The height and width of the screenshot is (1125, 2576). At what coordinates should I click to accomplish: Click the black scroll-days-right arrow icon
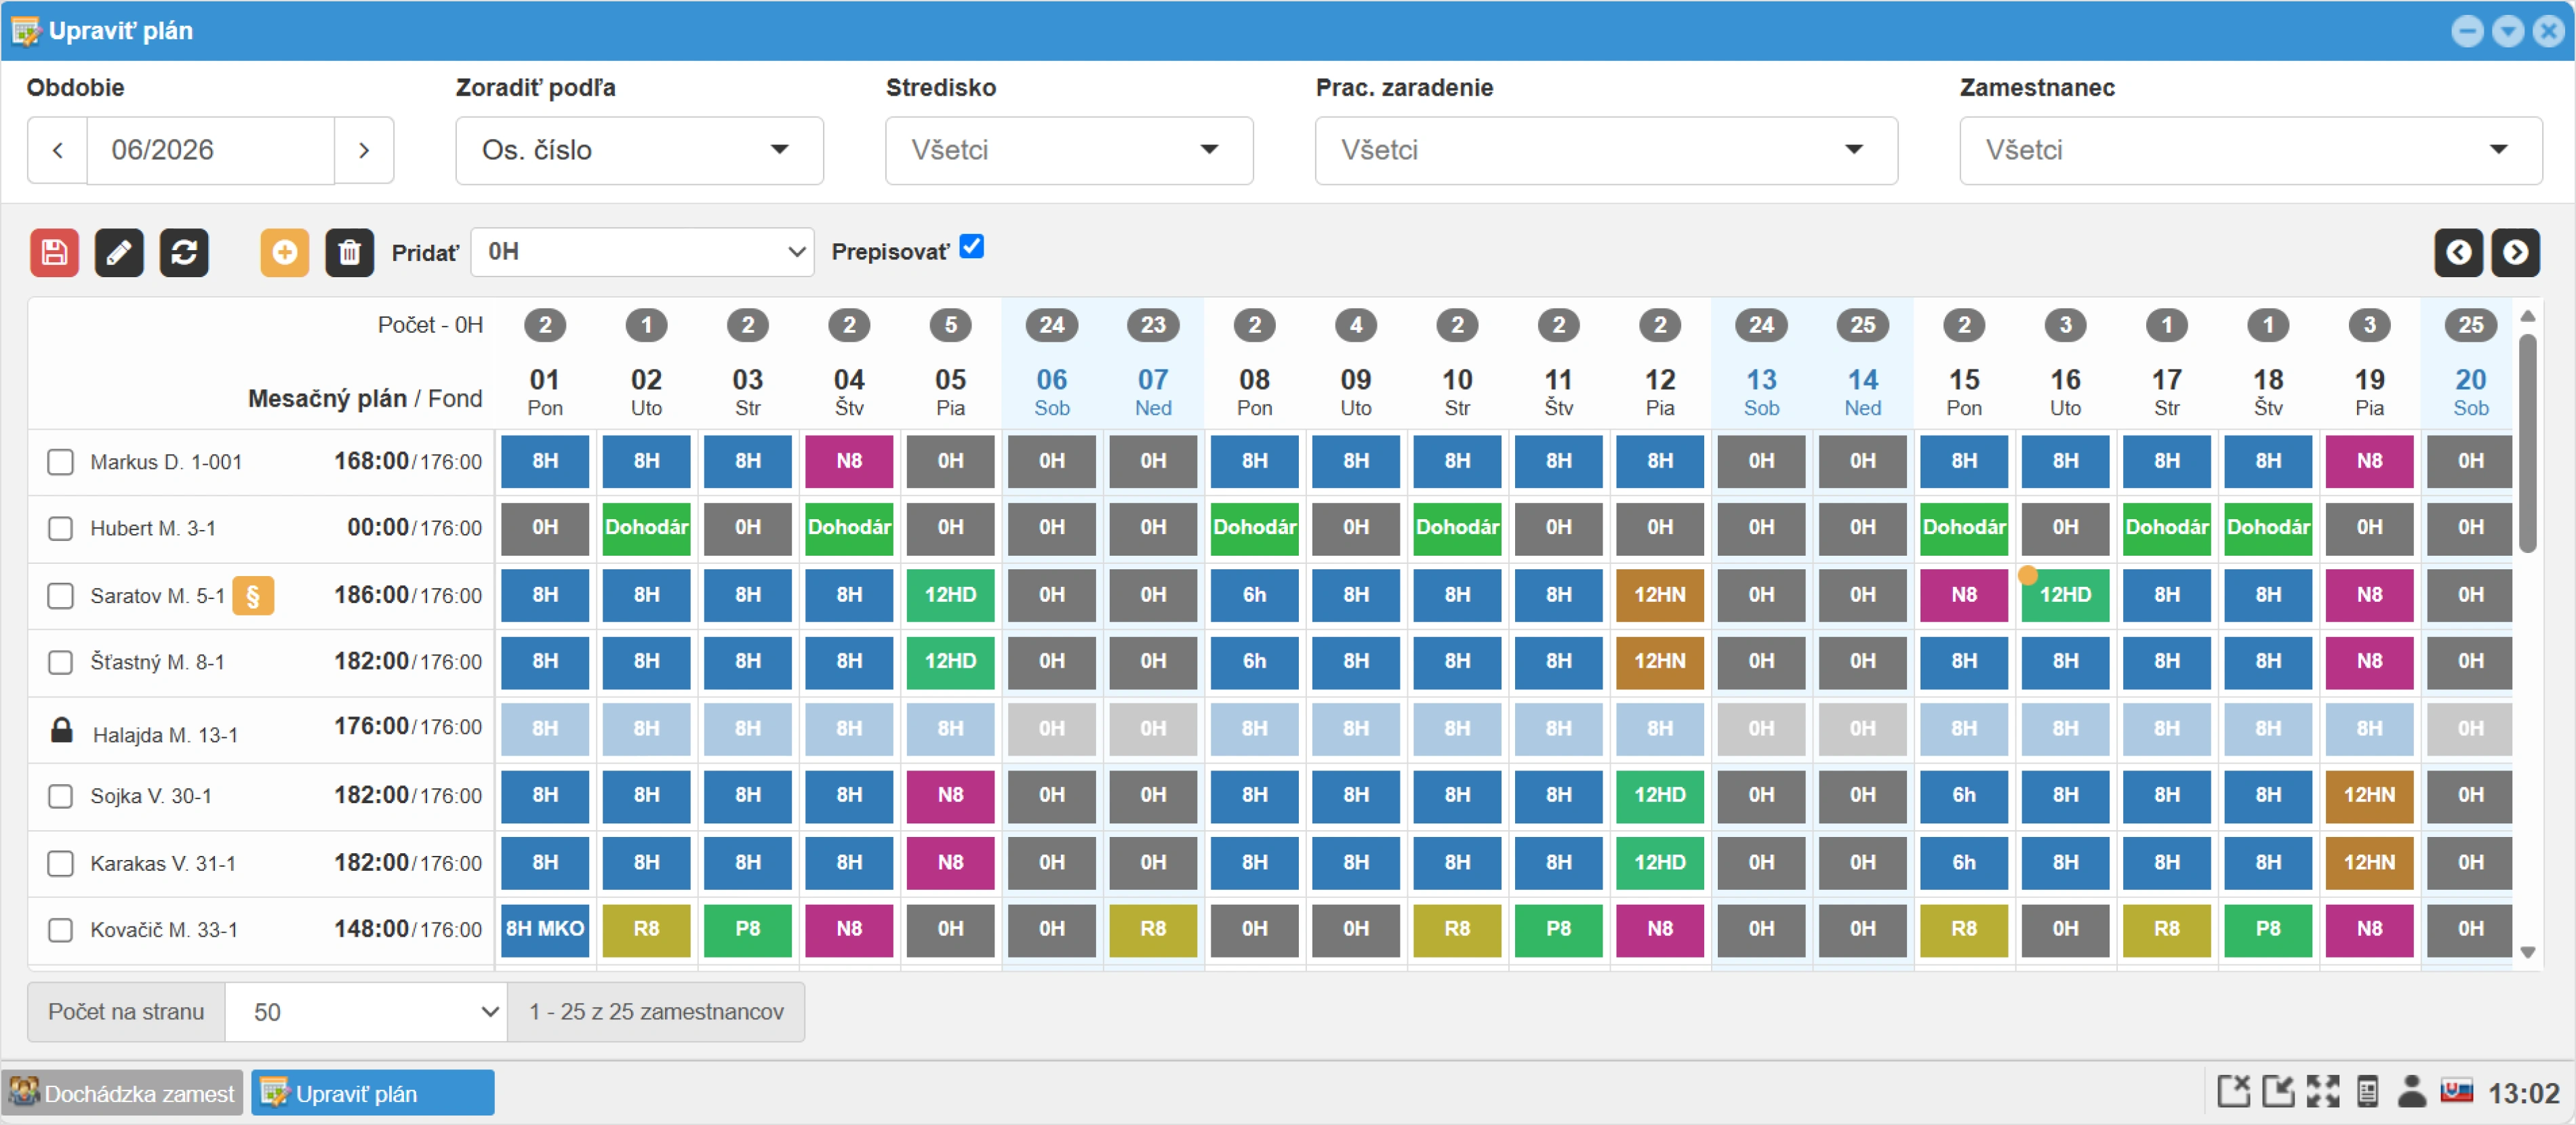click(2516, 252)
